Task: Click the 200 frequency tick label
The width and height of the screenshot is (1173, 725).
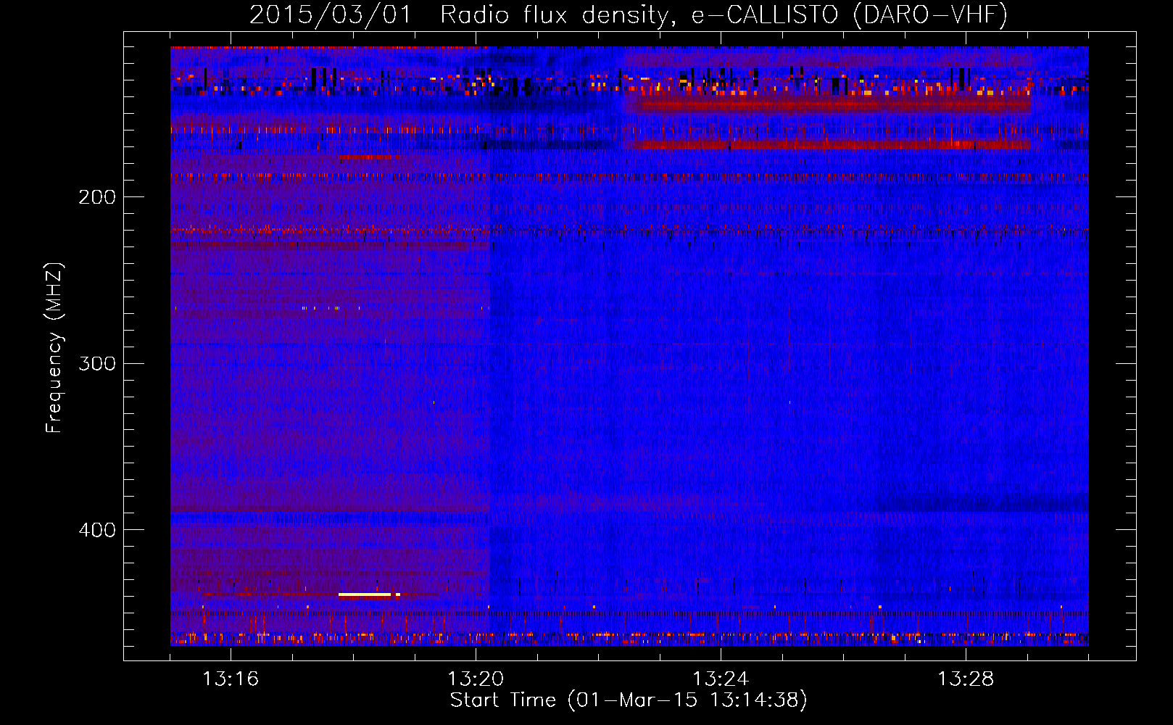Action: pos(97,196)
